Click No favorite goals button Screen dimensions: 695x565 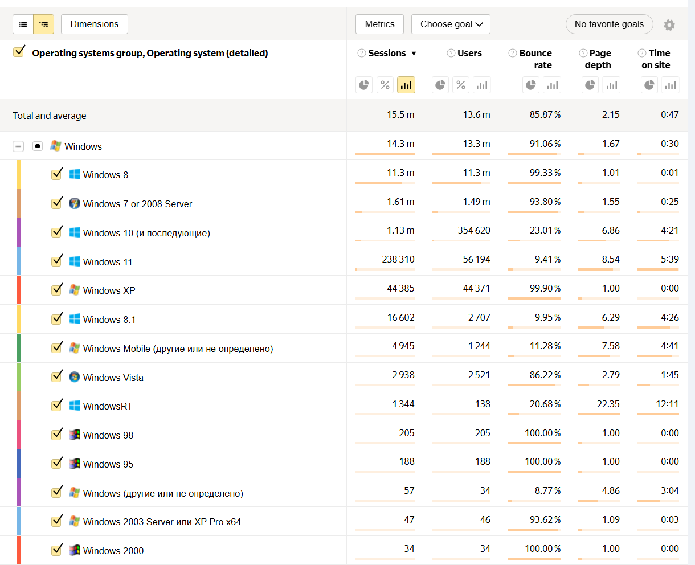[609, 24]
